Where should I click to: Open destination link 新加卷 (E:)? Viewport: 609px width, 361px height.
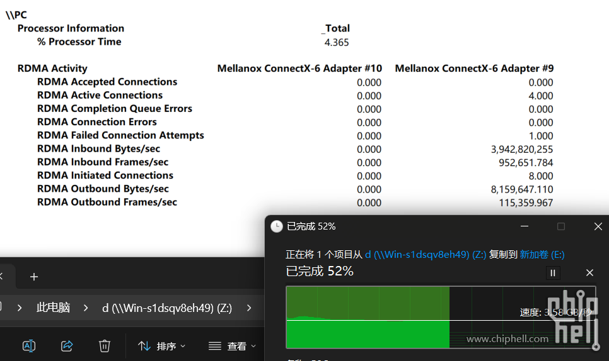pyautogui.click(x=542, y=255)
